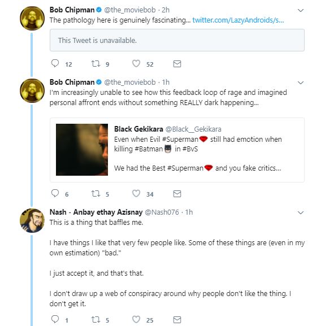The height and width of the screenshot is (326, 325).
Task: Retweet Nash's tweet about conspiracy
Action: tap(96, 319)
